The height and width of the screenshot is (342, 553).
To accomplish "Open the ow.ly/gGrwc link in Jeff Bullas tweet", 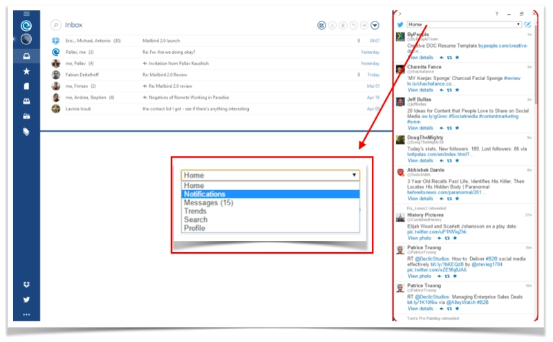I will click(x=435, y=116).
